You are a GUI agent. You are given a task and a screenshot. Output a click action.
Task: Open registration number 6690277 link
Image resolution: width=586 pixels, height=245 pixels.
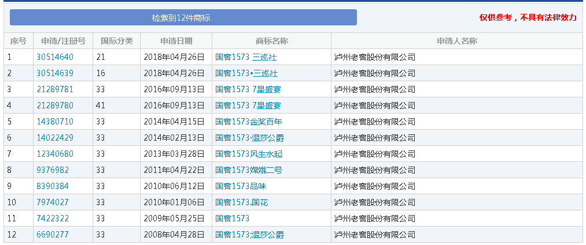pos(53,235)
